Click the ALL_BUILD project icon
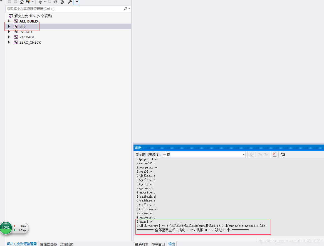 pyautogui.click(x=16, y=21)
